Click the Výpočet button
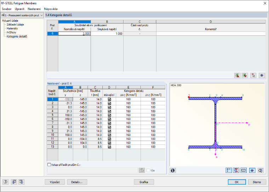This screenshot has height=192, width=269. 55,182
